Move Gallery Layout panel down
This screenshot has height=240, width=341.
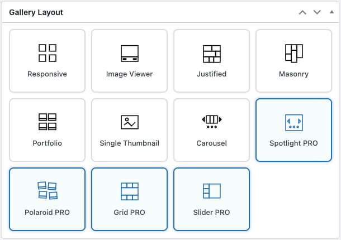tap(317, 12)
